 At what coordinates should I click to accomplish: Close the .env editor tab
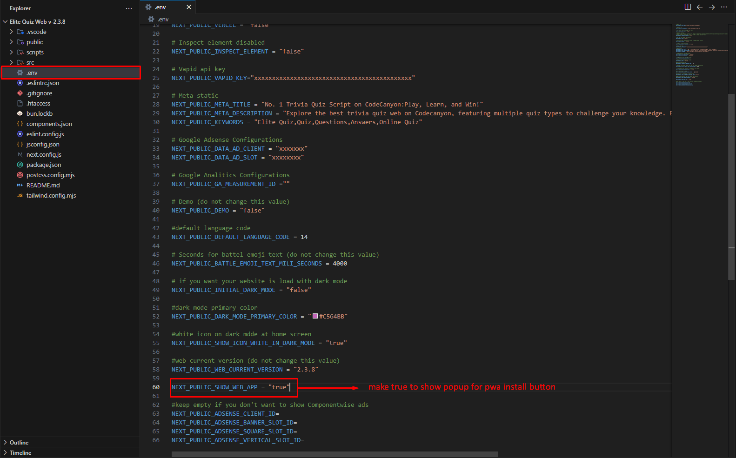[189, 7]
